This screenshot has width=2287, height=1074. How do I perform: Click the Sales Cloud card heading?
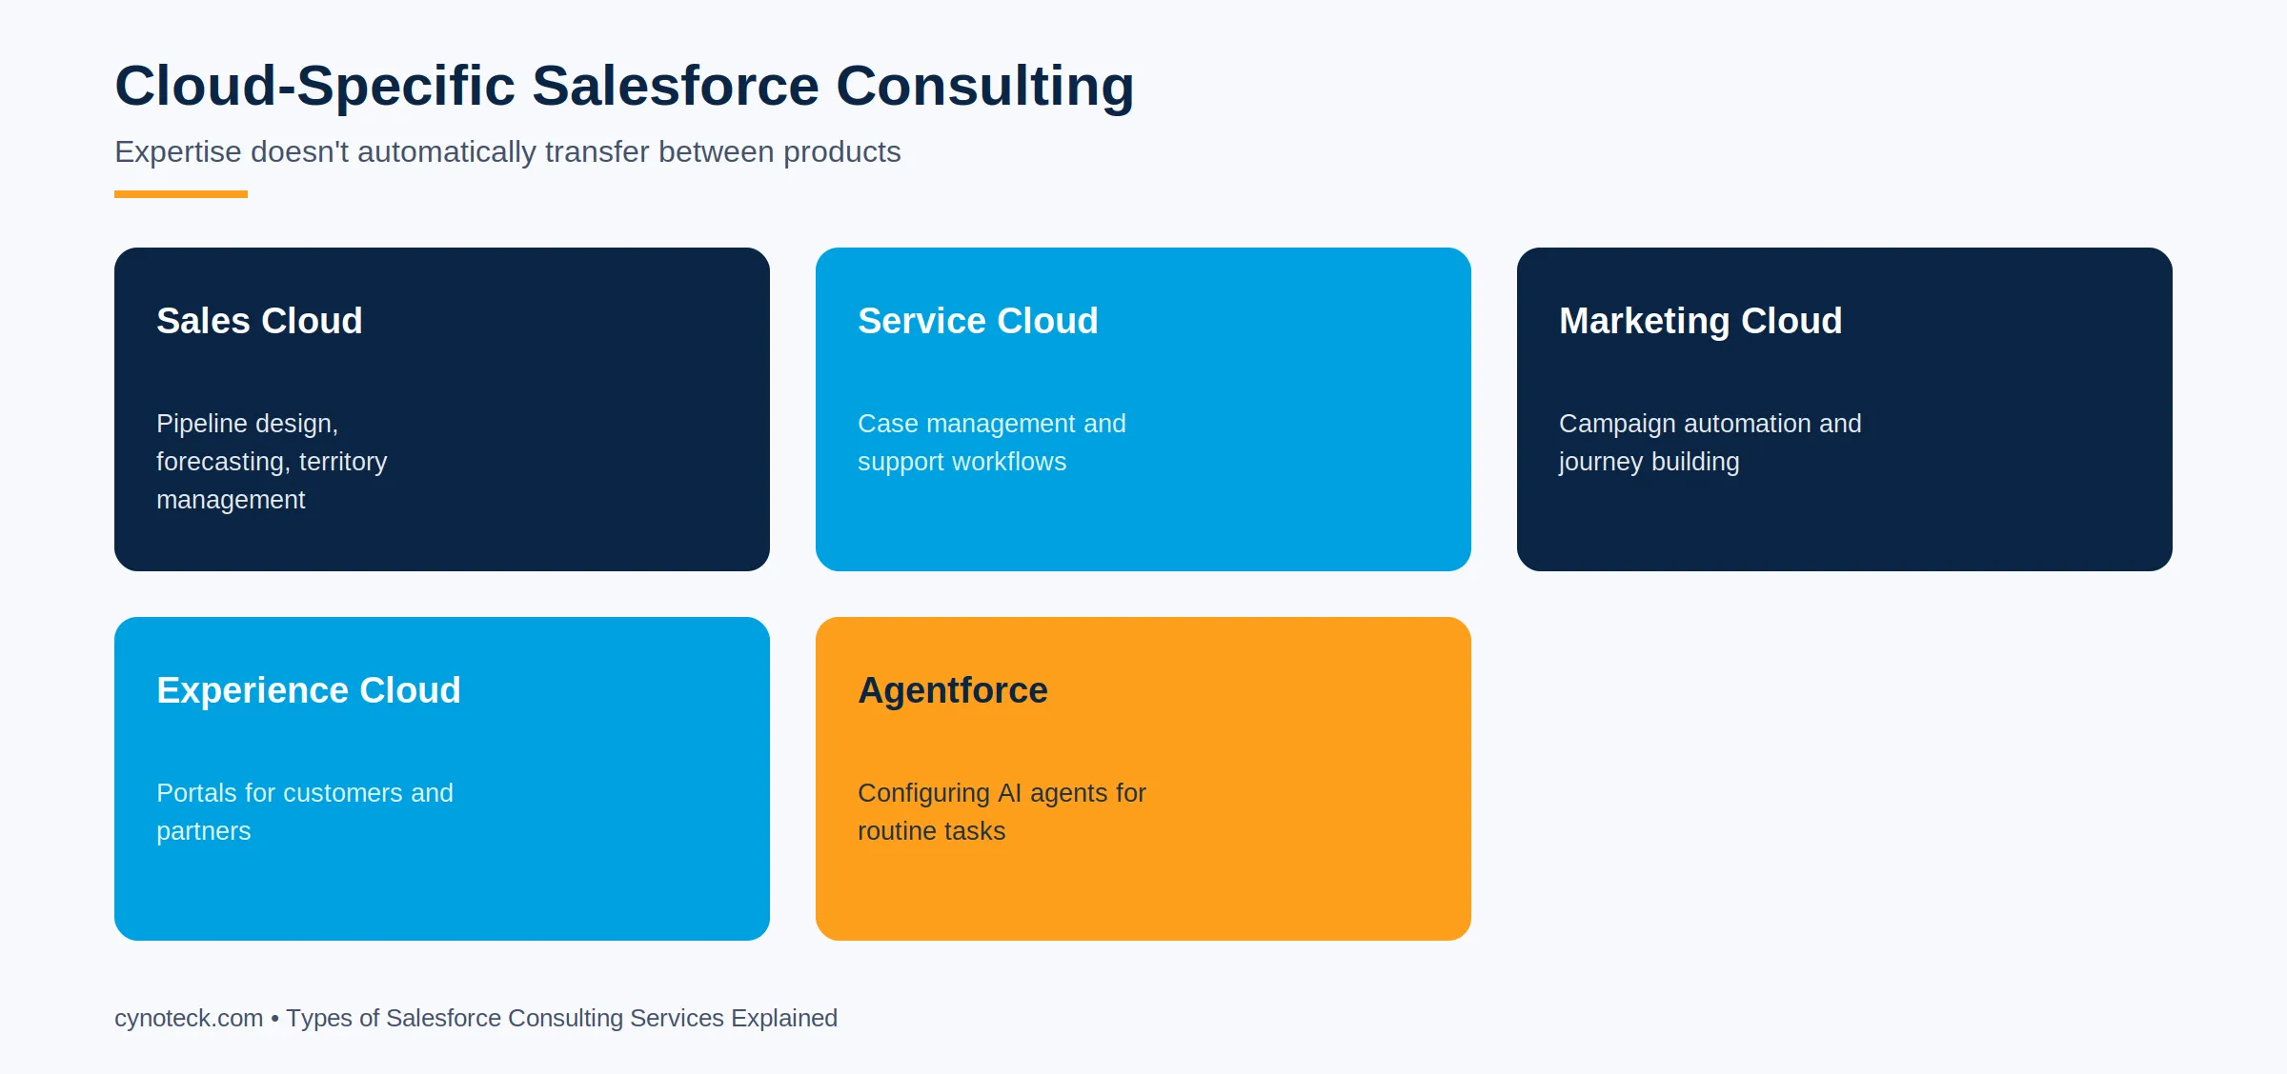(259, 321)
